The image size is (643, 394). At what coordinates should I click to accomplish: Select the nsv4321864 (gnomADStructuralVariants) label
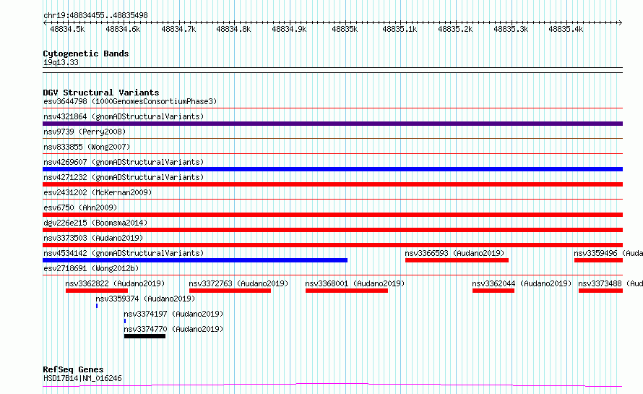124,116
